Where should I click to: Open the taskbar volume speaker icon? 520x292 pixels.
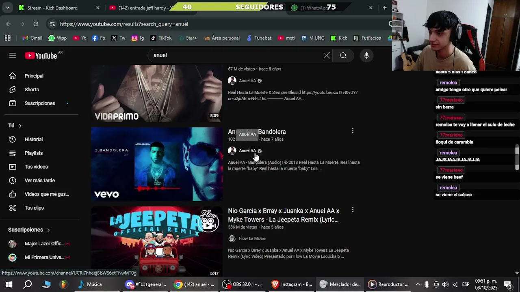click(445, 284)
